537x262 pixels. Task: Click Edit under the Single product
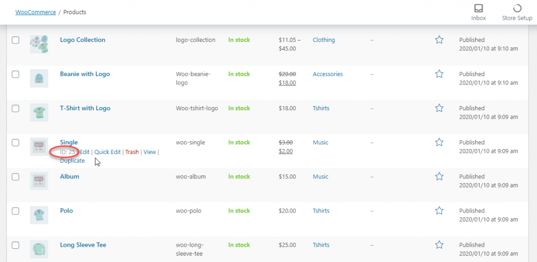click(84, 152)
